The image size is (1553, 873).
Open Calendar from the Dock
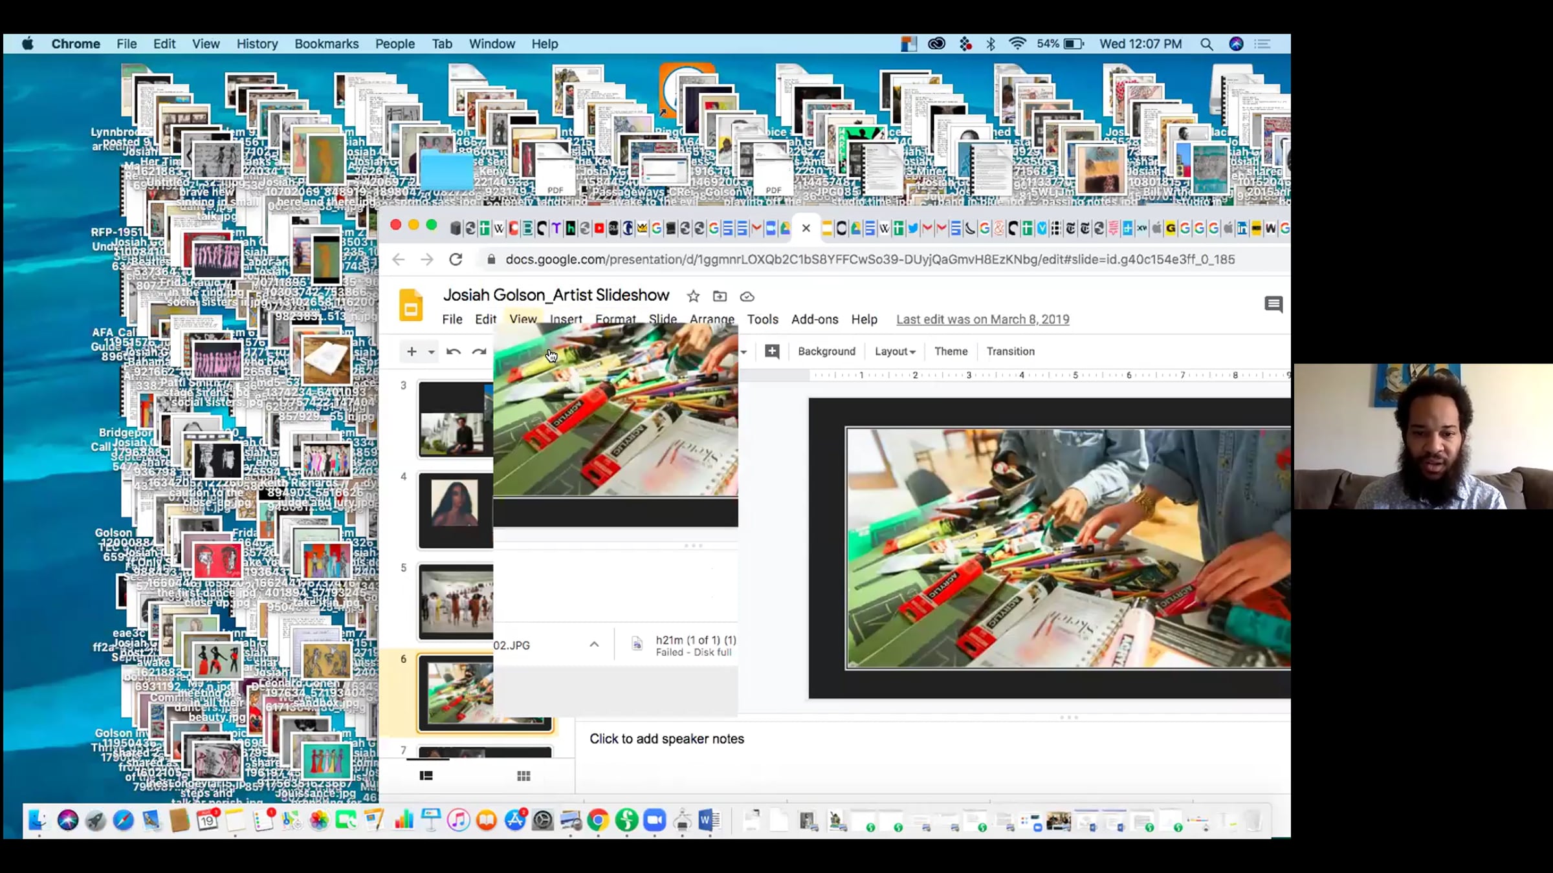(207, 821)
